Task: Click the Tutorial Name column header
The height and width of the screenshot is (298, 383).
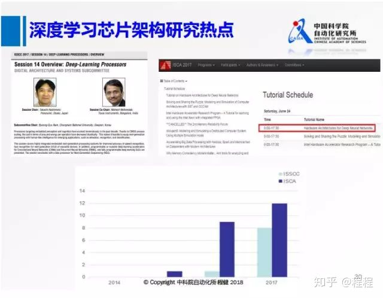Action: pos(314,120)
